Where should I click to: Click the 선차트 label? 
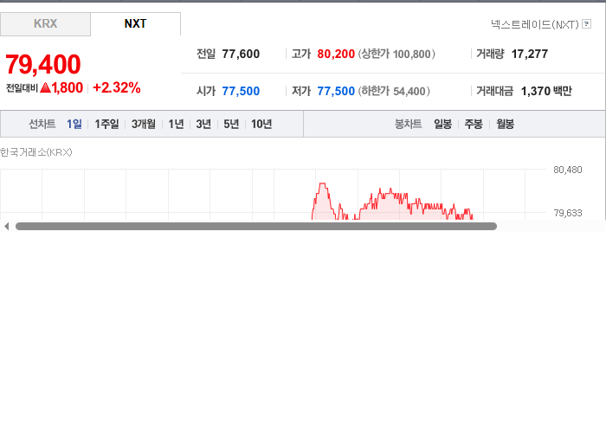pos(42,124)
